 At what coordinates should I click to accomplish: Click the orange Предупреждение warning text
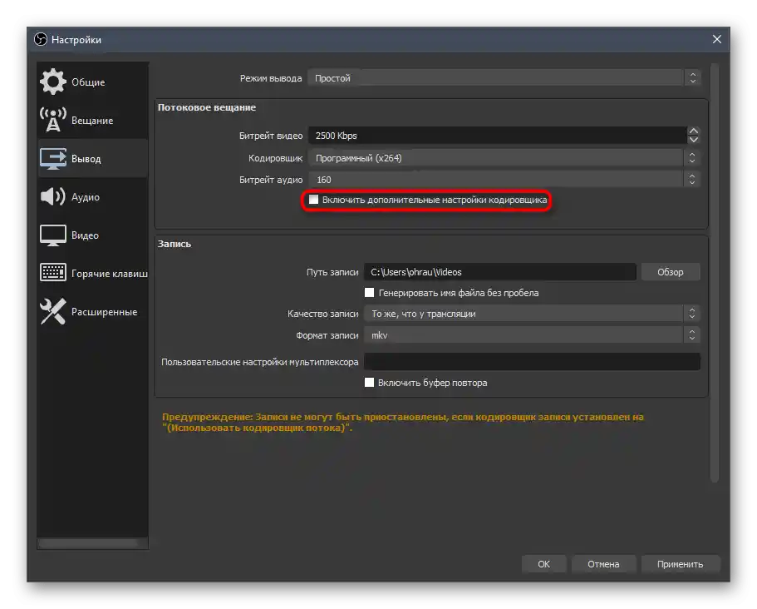(403, 422)
